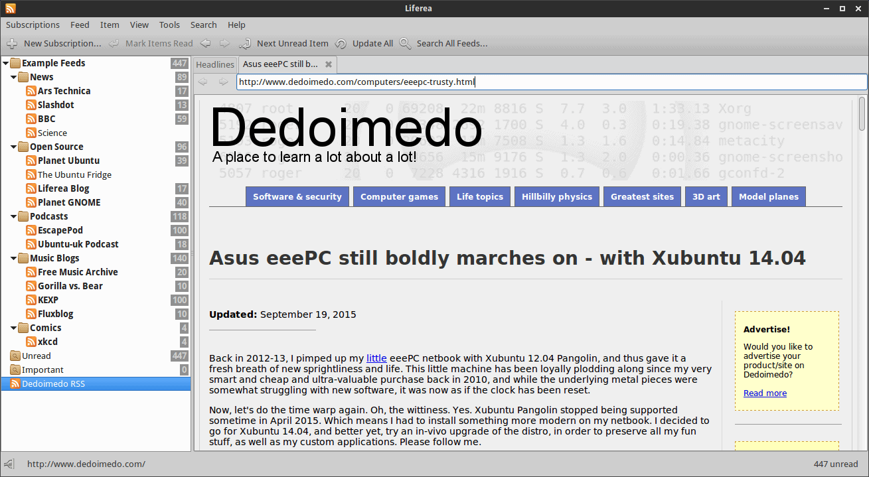Click the Planet Ubuntu feed icon
This screenshot has width=869, height=477.
point(31,161)
